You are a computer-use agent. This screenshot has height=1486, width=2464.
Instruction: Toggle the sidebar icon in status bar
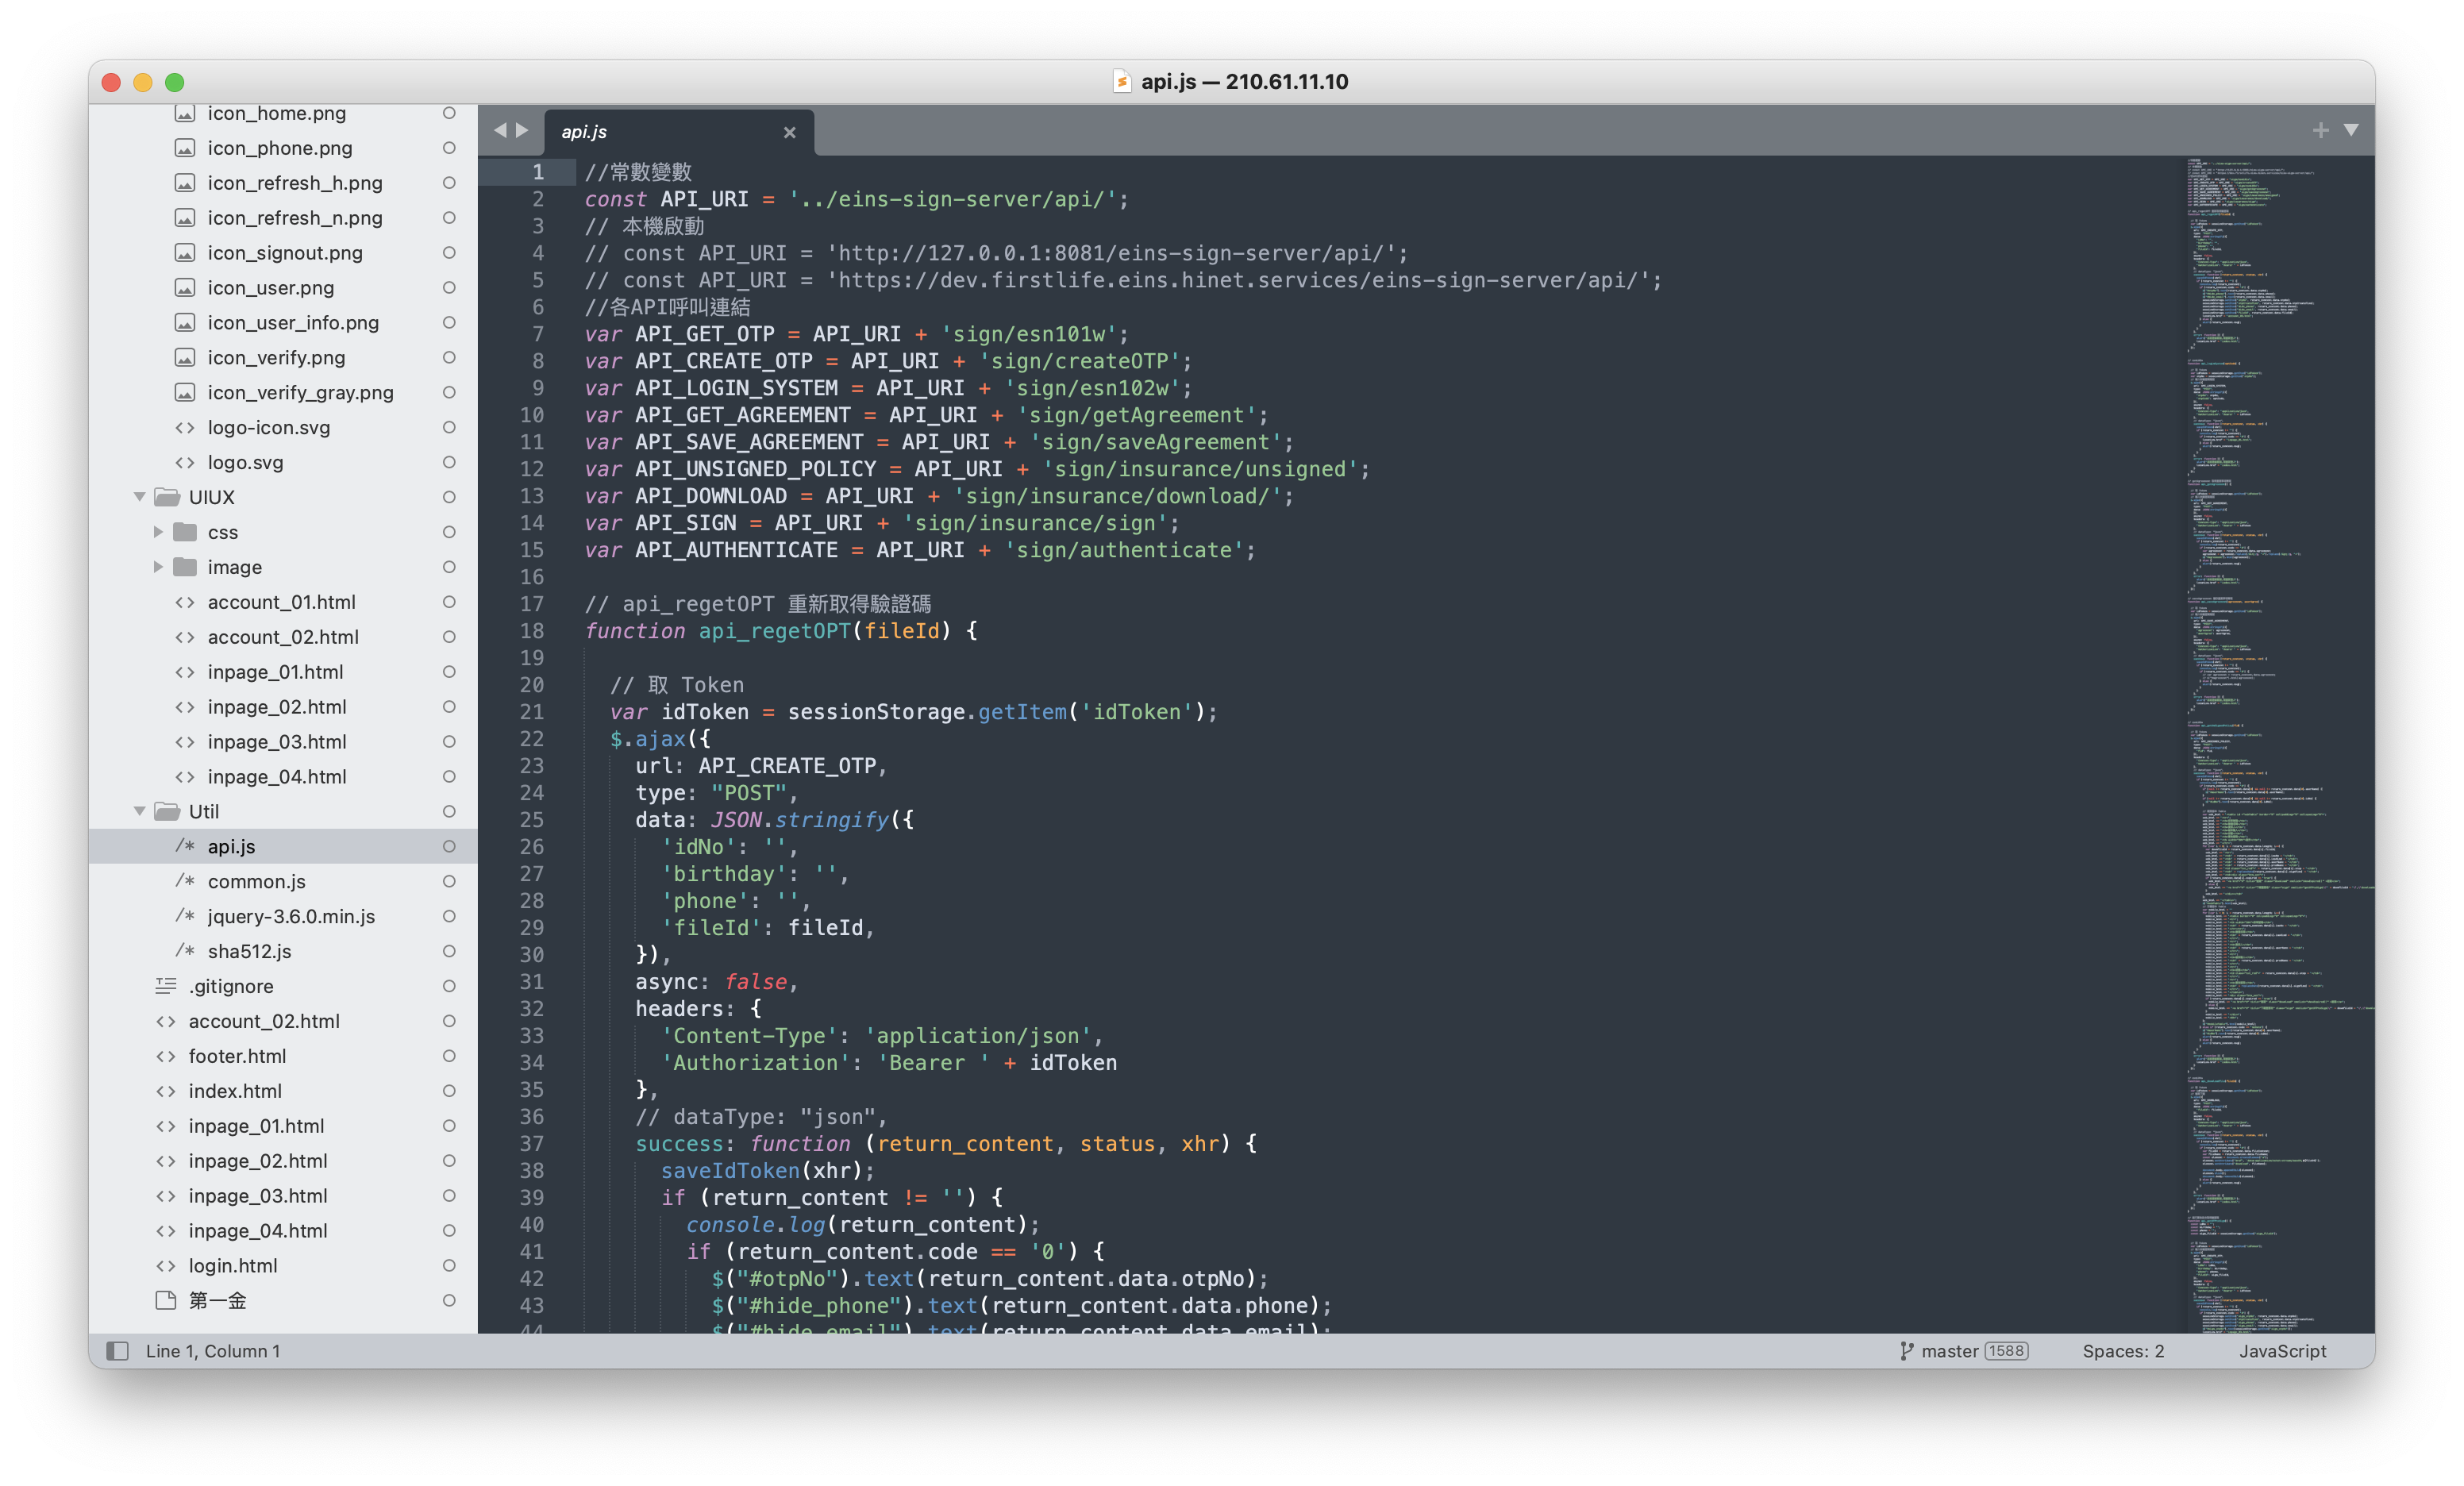tap(118, 1350)
